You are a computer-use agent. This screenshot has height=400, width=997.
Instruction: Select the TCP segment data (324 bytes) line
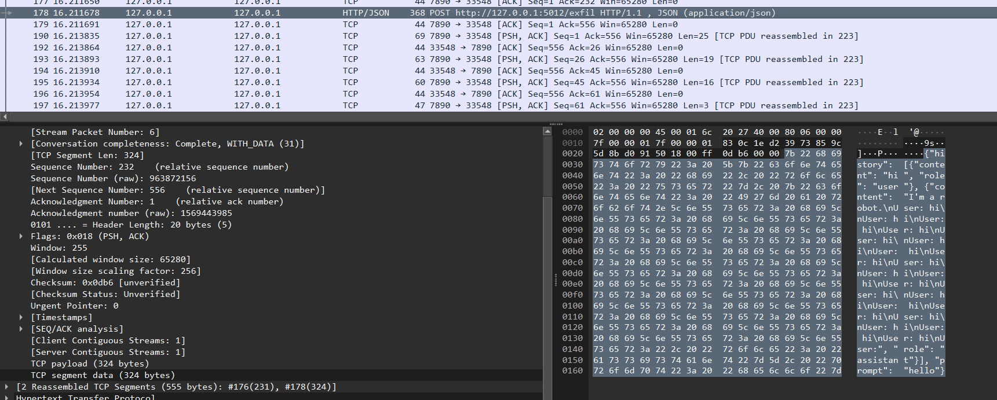(x=103, y=375)
